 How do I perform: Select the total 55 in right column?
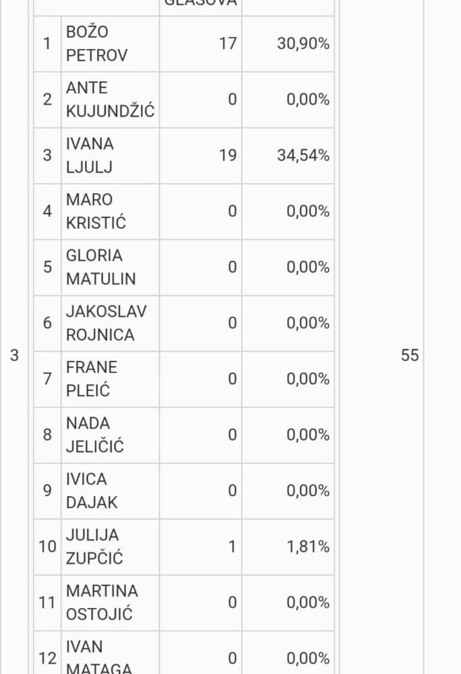click(x=410, y=355)
